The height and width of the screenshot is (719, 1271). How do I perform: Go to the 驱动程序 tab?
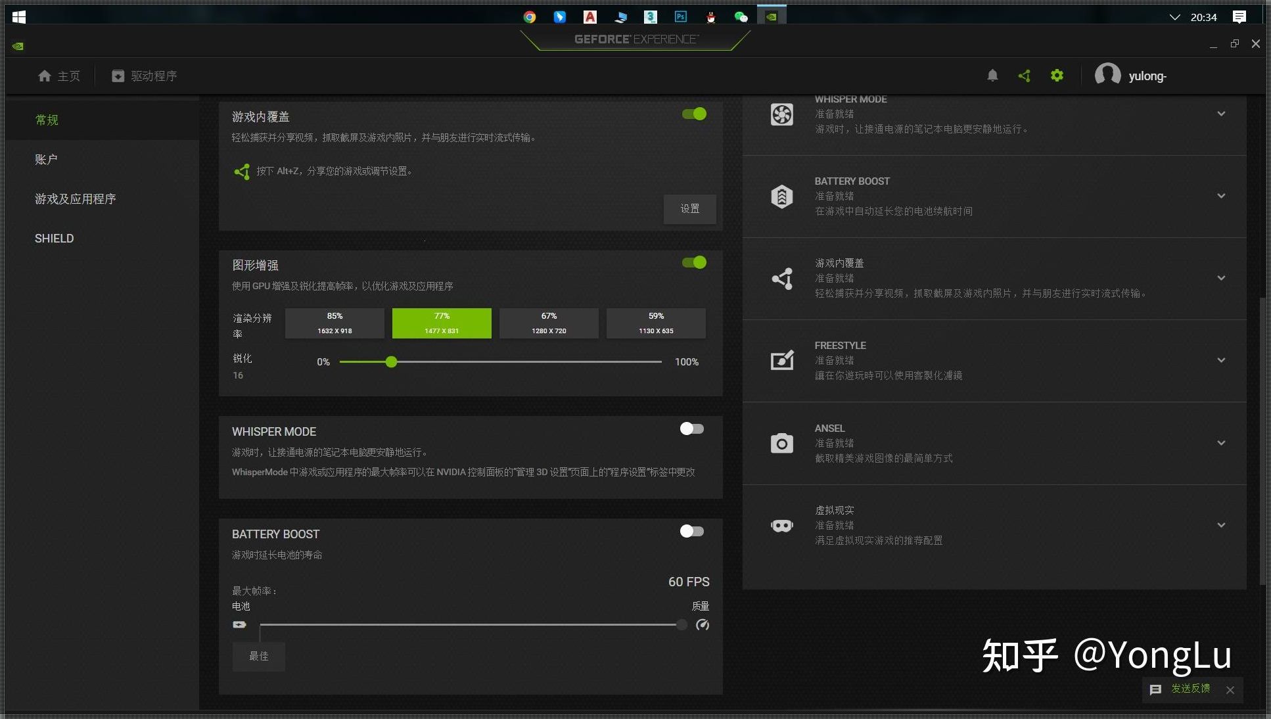pos(144,76)
